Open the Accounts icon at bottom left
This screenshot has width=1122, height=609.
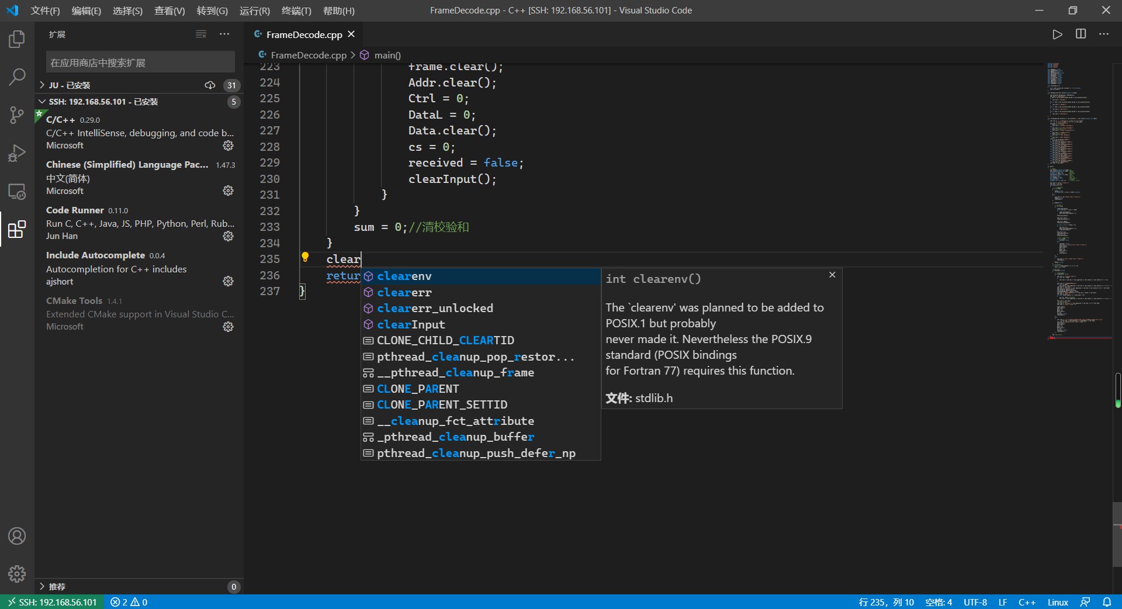17,536
